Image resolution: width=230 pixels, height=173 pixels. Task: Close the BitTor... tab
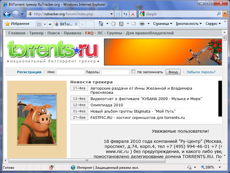click(76, 24)
